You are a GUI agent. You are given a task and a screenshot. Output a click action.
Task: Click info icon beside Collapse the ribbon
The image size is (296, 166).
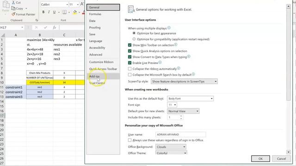(179, 68)
